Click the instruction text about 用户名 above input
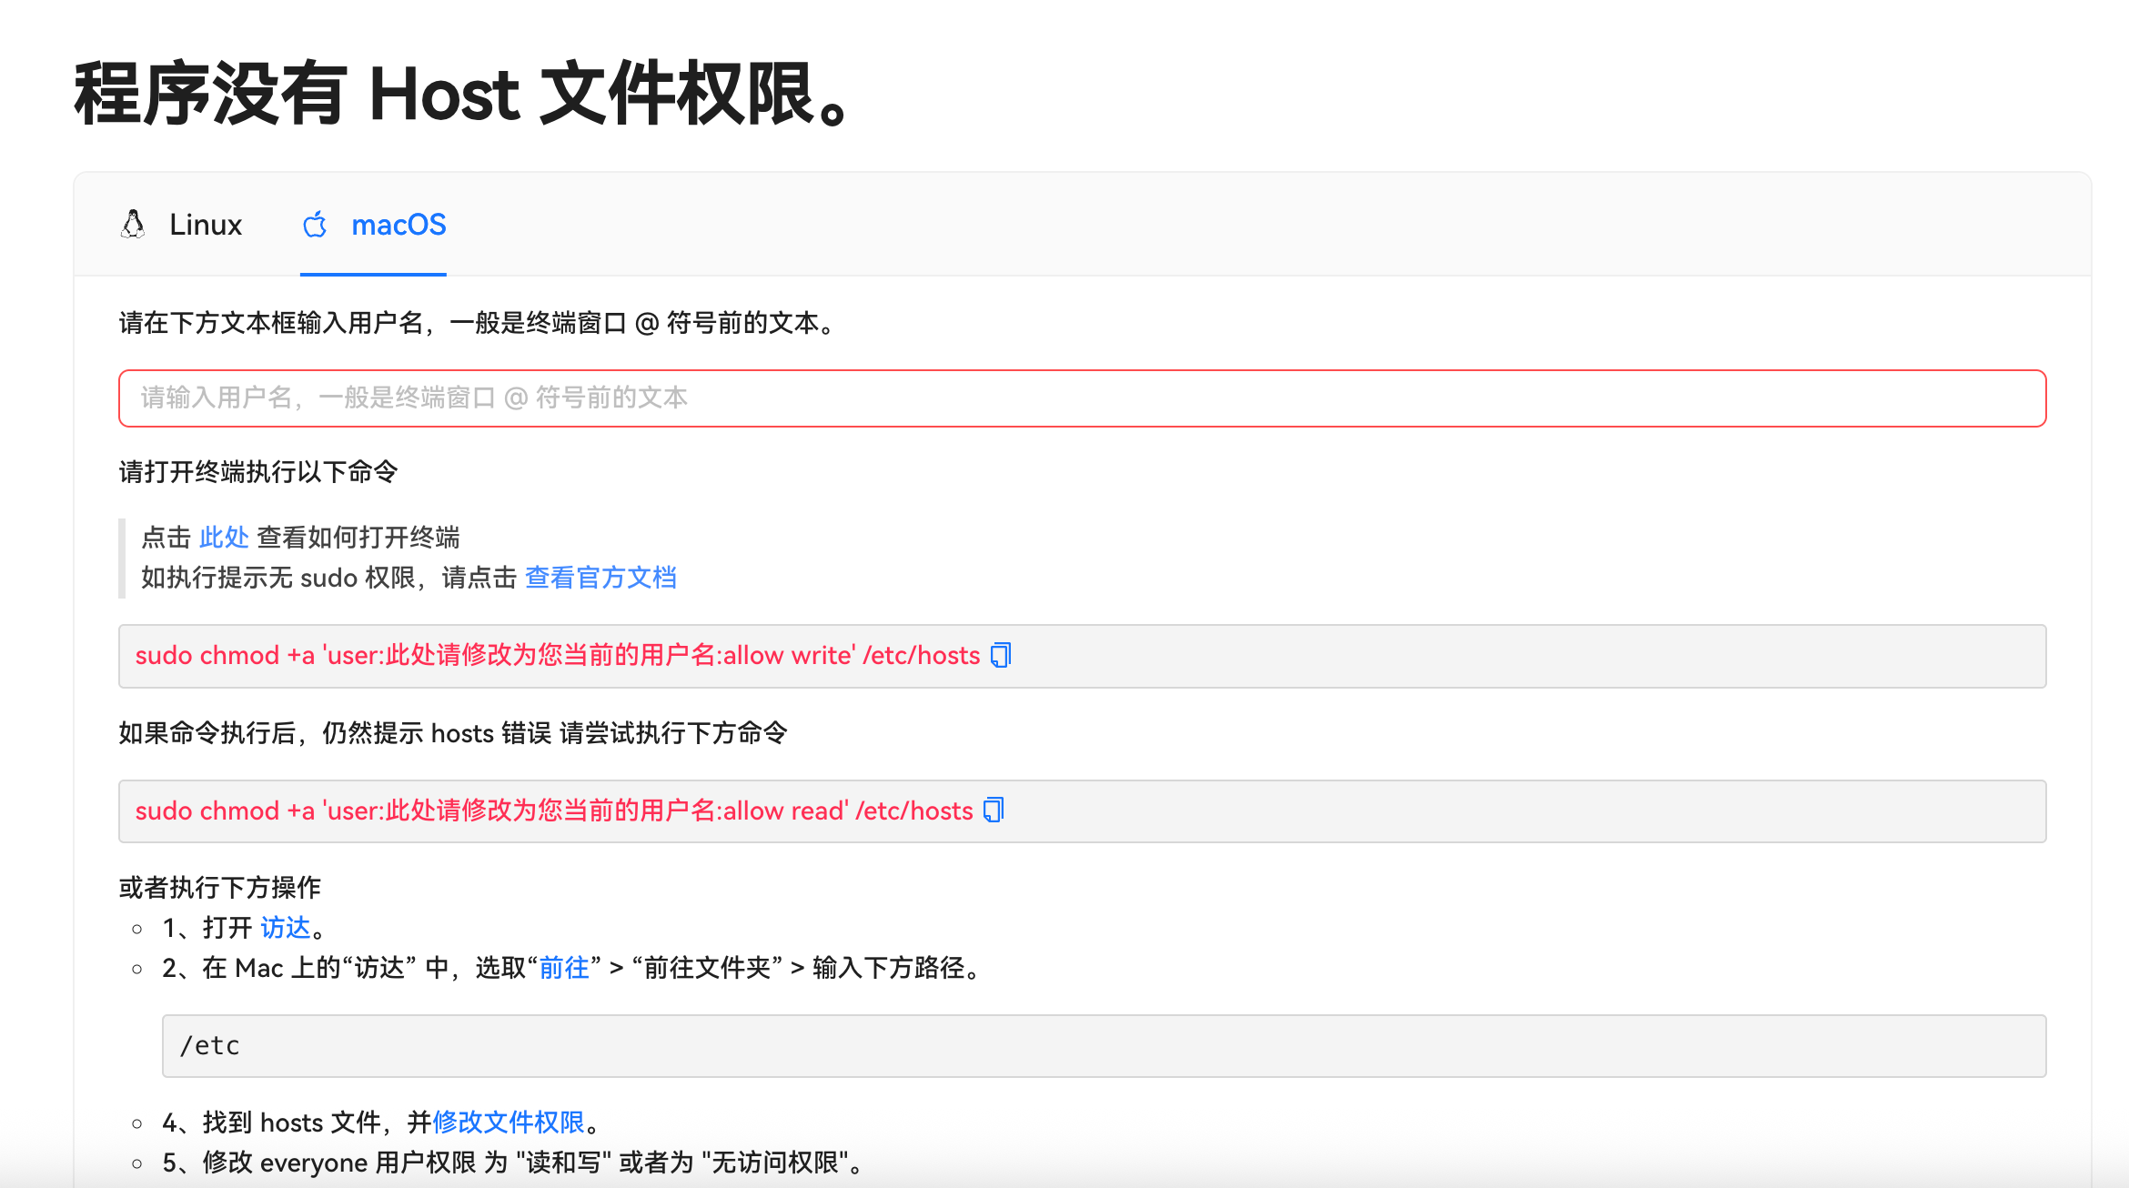The width and height of the screenshot is (2129, 1188). pyautogui.click(x=479, y=323)
